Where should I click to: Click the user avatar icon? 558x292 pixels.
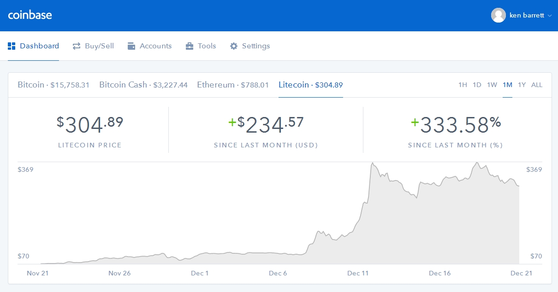[x=499, y=15]
